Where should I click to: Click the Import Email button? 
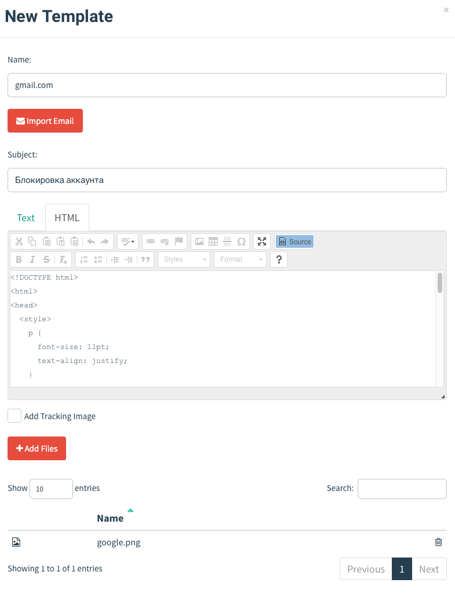pyautogui.click(x=45, y=121)
